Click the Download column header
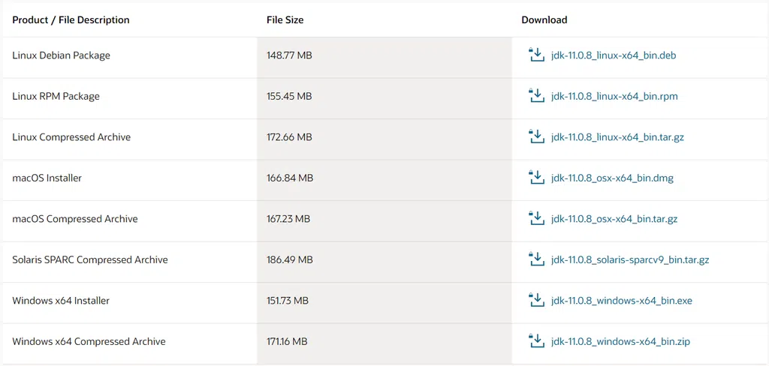Image resolution: width=769 pixels, height=366 pixels. click(544, 20)
